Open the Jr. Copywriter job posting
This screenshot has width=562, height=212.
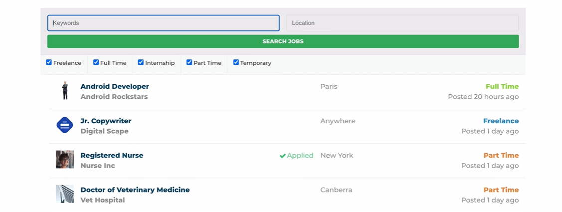(x=106, y=121)
